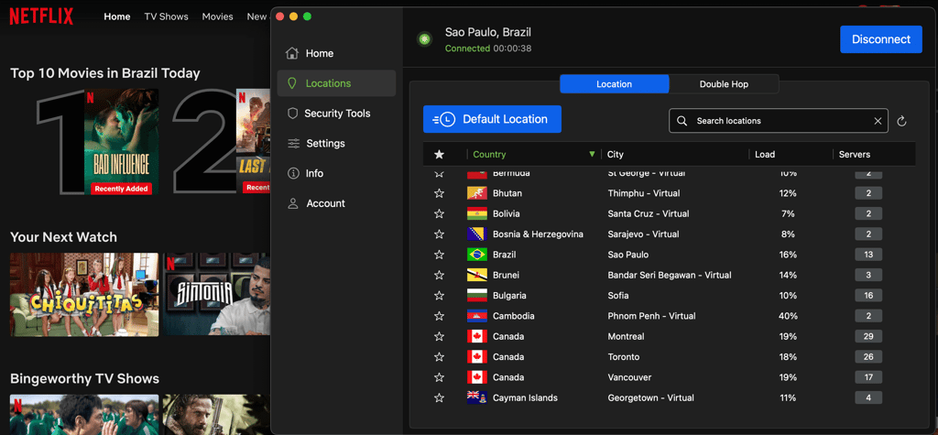Switch to the Double Hop tab
The width and height of the screenshot is (938, 435).
[x=724, y=84]
